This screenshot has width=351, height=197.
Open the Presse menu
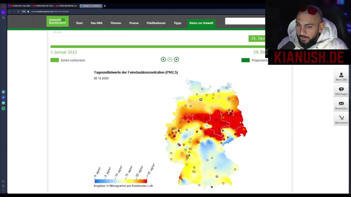[134, 23]
